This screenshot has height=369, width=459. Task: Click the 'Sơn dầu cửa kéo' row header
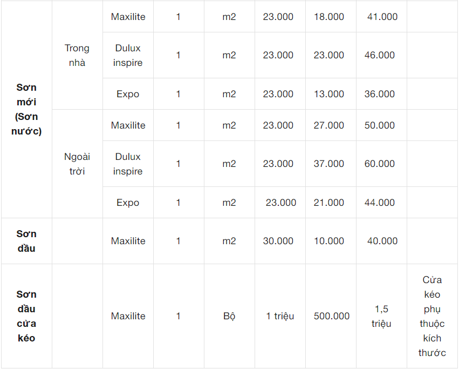click(26, 316)
